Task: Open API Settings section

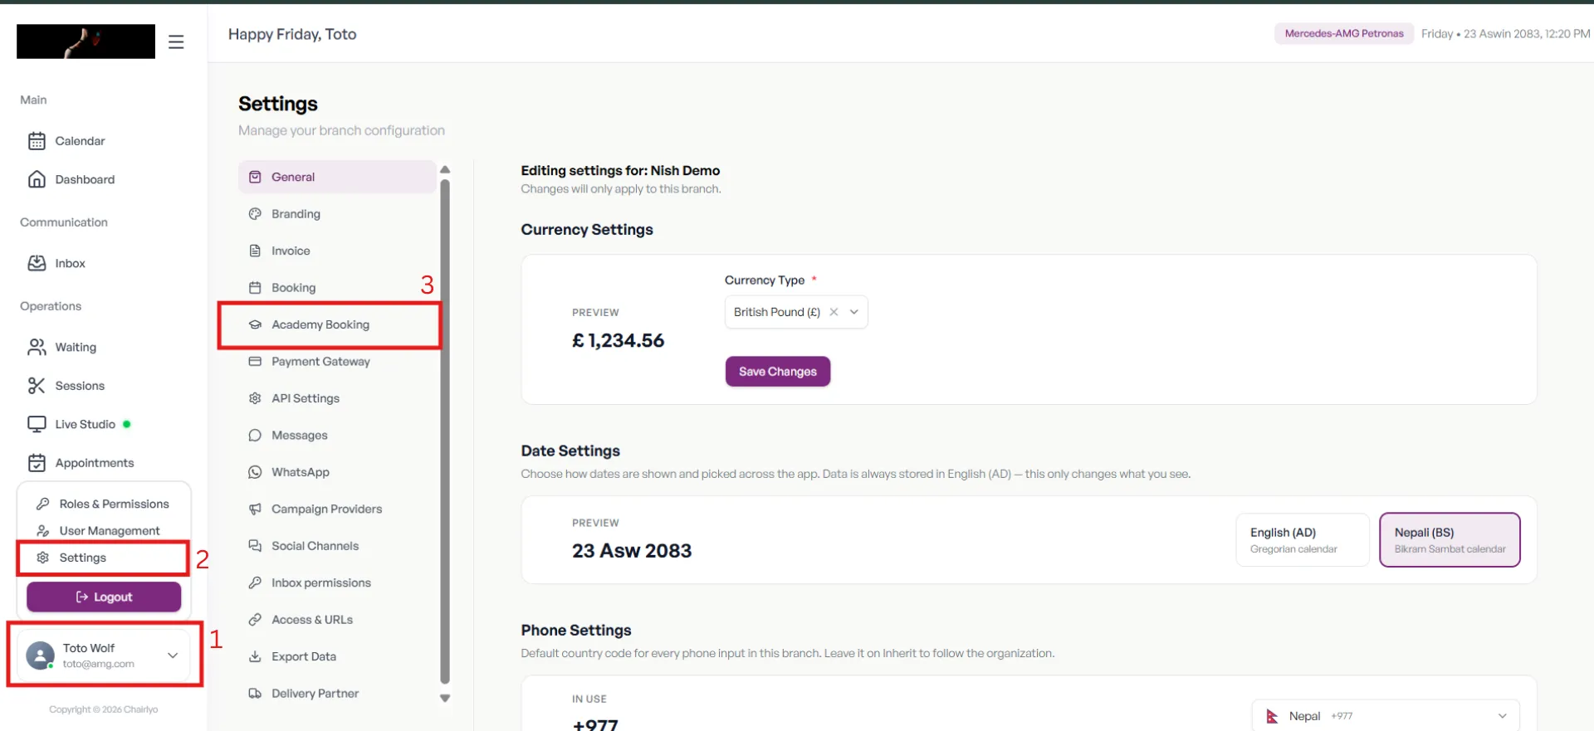Action: 337,398
